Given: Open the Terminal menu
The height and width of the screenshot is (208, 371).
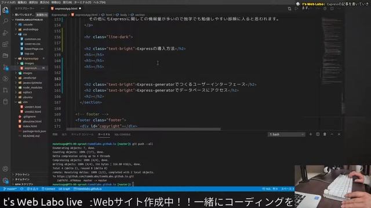Looking at the screenshot, I should [82, 2].
